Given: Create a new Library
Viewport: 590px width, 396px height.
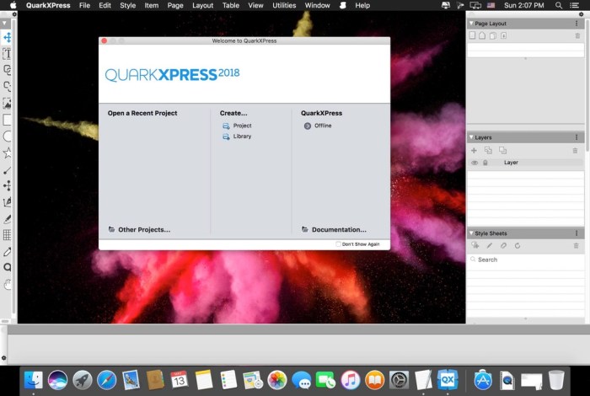Looking at the screenshot, I should (x=237, y=136).
